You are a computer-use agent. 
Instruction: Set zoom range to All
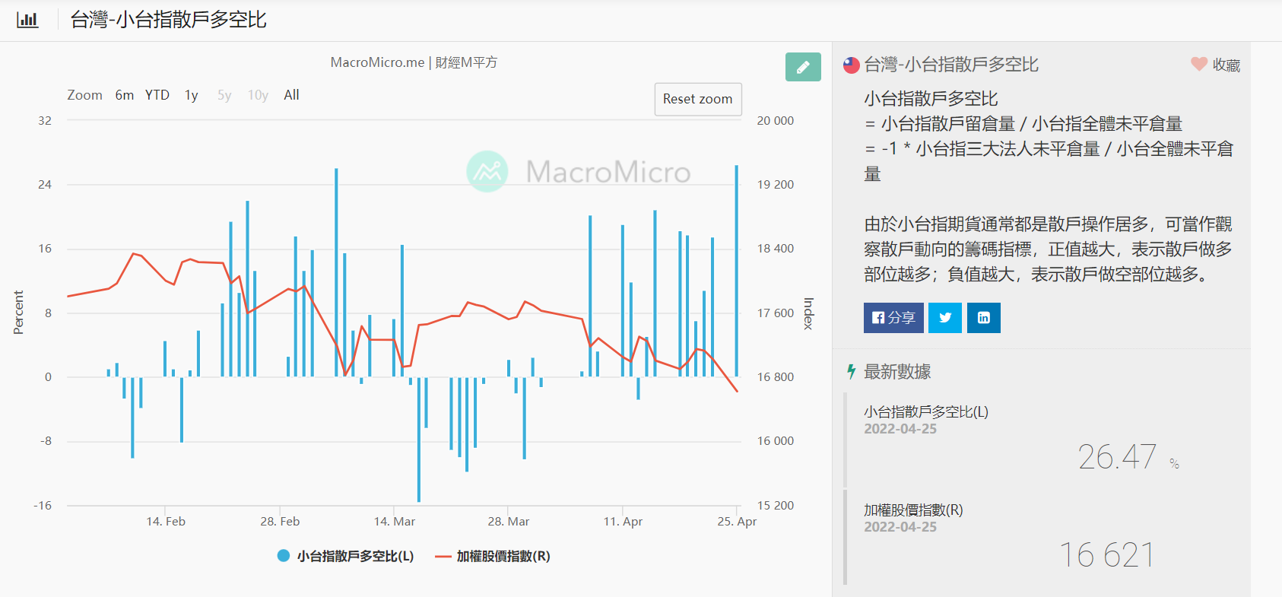click(x=291, y=95)
